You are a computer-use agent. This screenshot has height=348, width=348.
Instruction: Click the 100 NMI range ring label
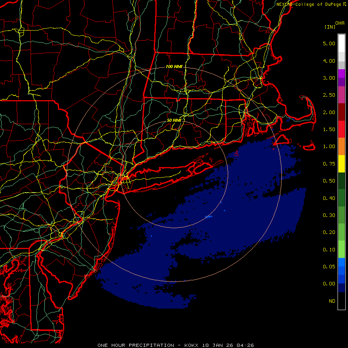[174, 67]
